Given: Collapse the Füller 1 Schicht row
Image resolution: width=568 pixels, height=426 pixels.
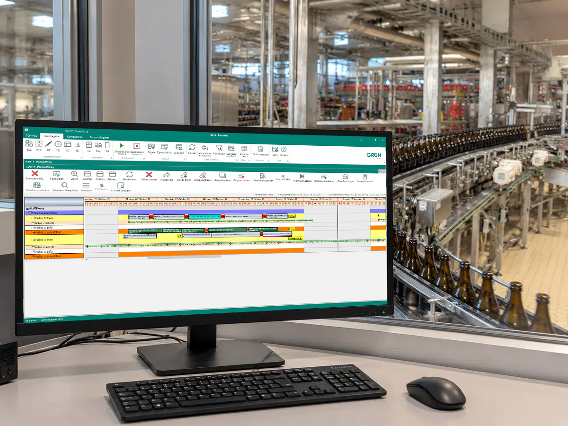Looking at the screenshot, I should pyautogui.click(x=33, y=223).
